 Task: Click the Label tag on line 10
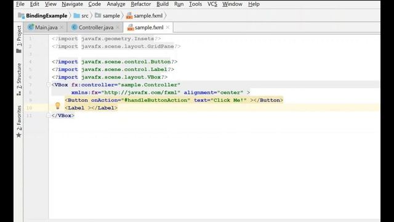(91, 108)
